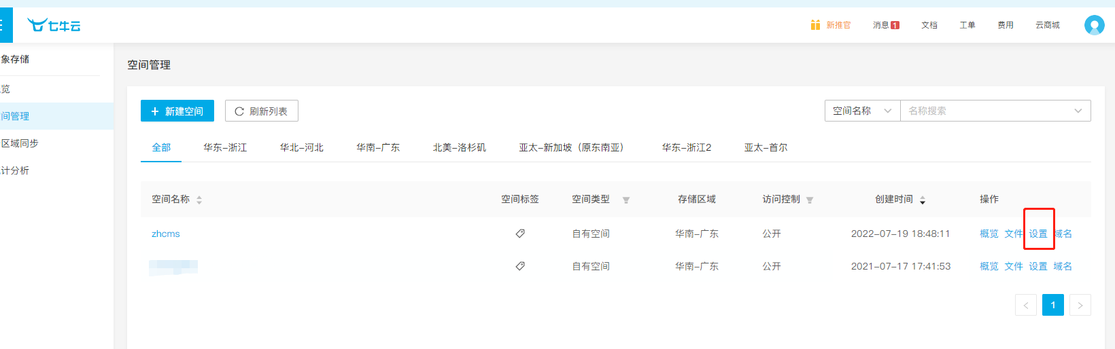Open the 新推官 gift promotion
Viewport: 1115px width, 349px height.
click(x=830, y=25)
